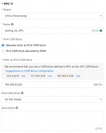The width and height of the screenshot is (106, 133).
Task: Click the help icon next to Name
Action: (x=12, y=24)
